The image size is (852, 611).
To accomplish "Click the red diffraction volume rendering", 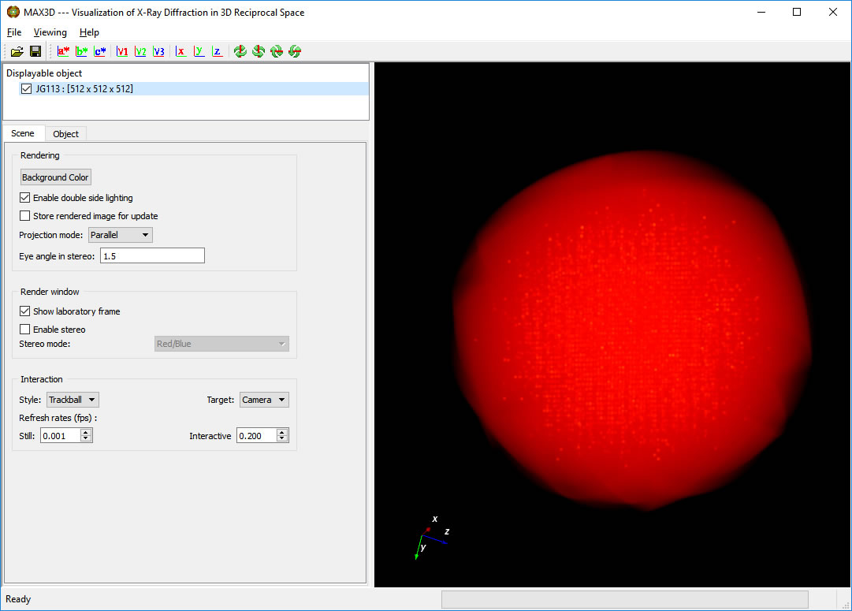I will click(x=633, y=332).
